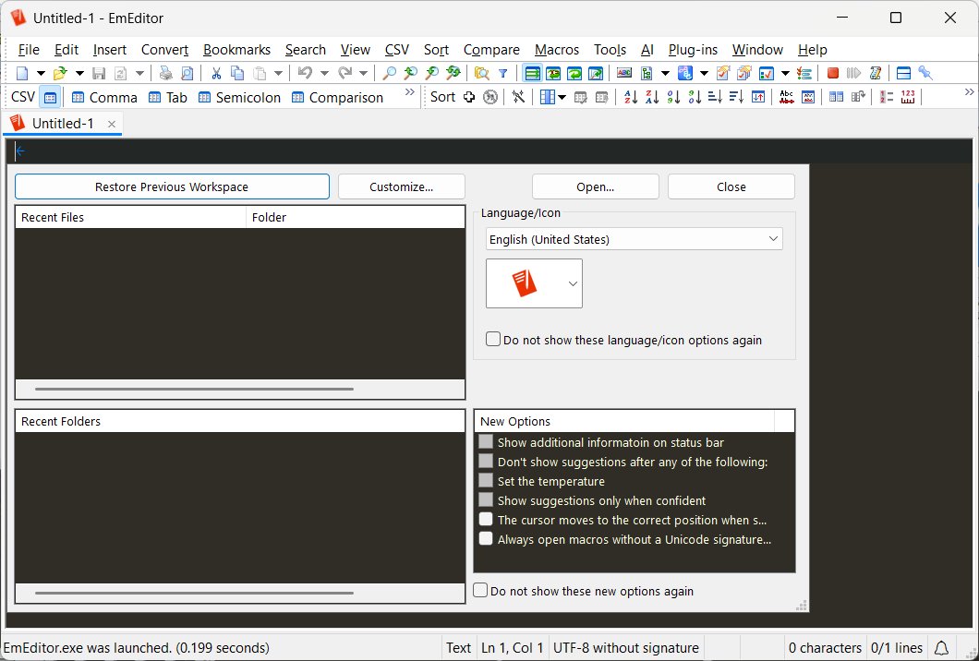Click the Print Preview icon
This screenshot has height=661, width=979.
[x=187, y=73]
